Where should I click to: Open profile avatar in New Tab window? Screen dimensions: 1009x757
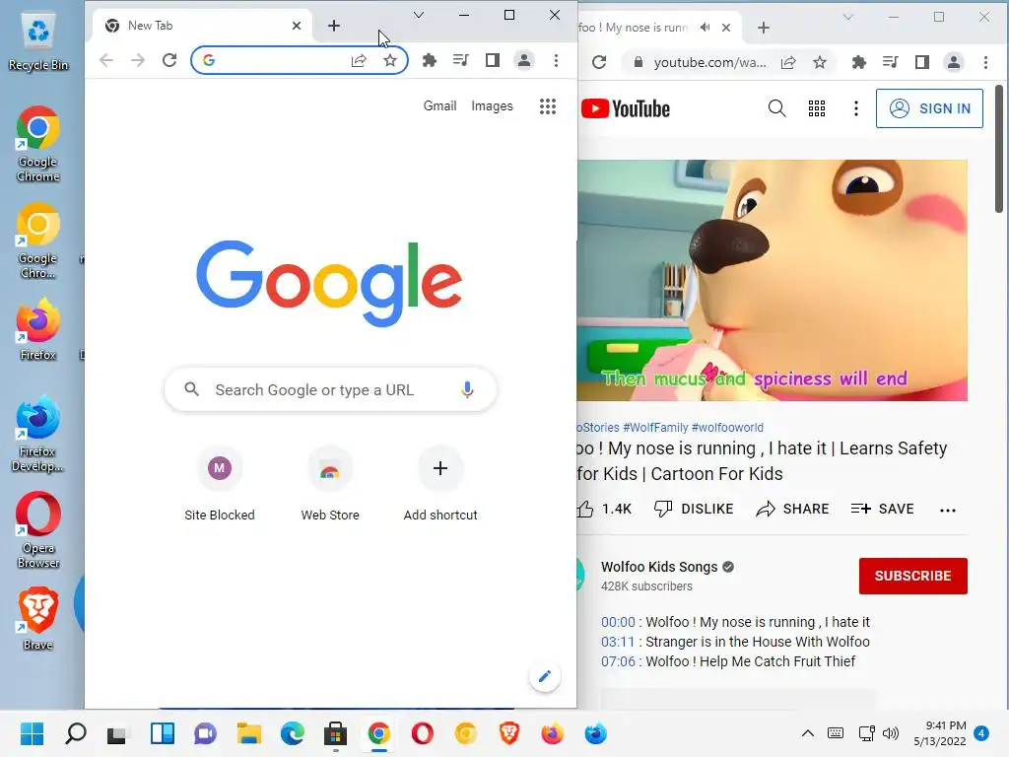(524, 60)
